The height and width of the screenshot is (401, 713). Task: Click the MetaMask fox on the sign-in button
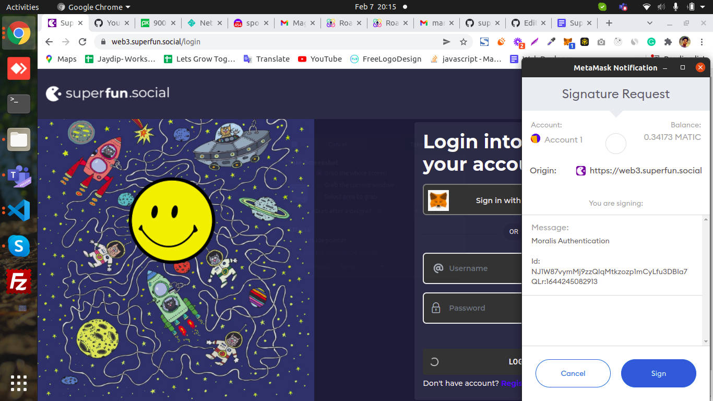438,199
